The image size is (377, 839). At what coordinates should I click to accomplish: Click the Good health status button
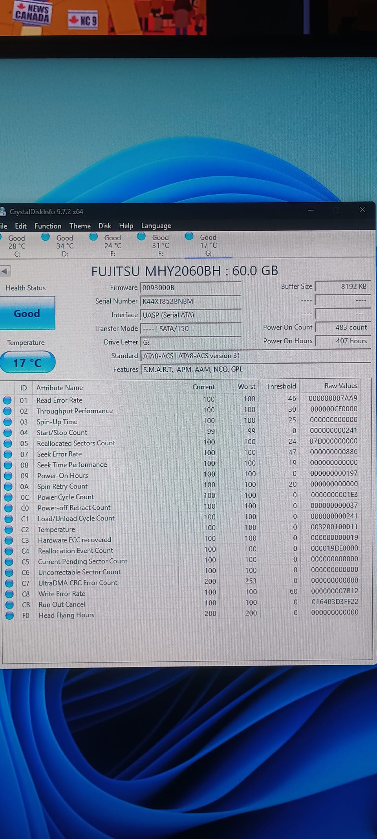(x=27, y=313)
